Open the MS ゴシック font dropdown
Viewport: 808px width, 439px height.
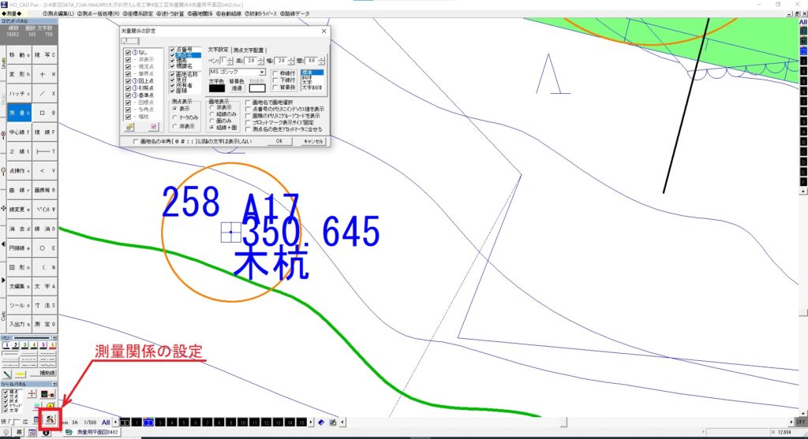(262, 72)
